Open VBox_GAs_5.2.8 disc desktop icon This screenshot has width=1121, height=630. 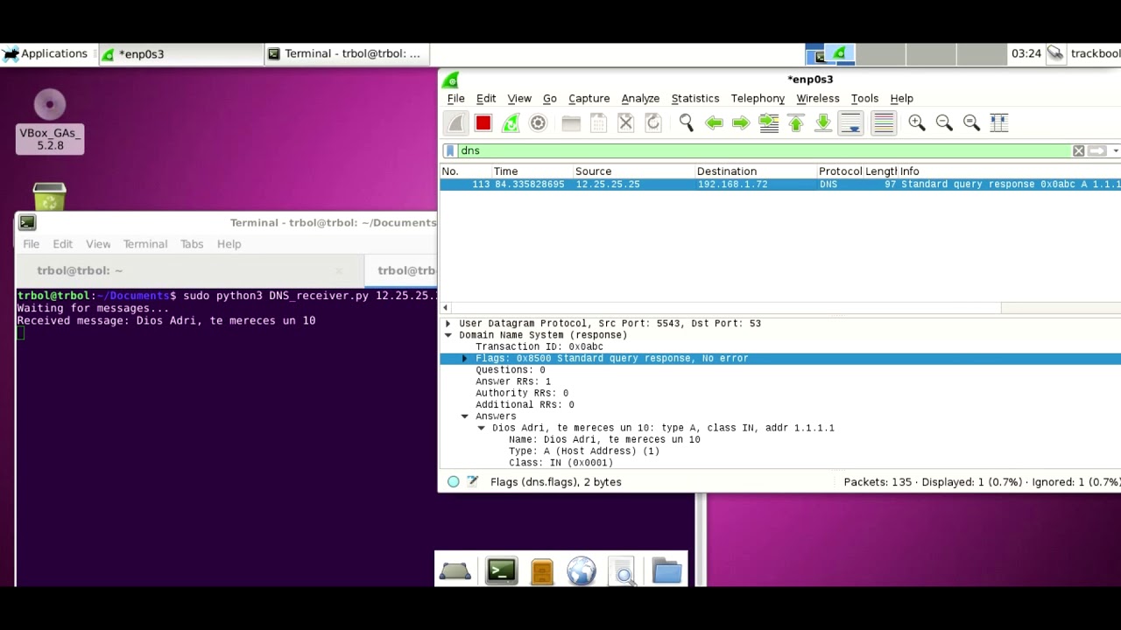coord(50,121)
